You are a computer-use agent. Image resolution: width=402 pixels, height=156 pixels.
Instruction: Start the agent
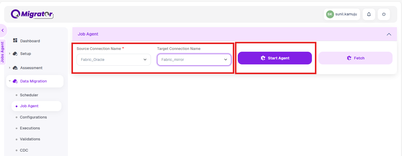pyautogui.click(x=275, y=58)
